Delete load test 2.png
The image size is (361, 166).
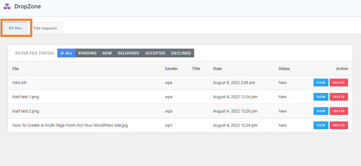pos(338,111)
